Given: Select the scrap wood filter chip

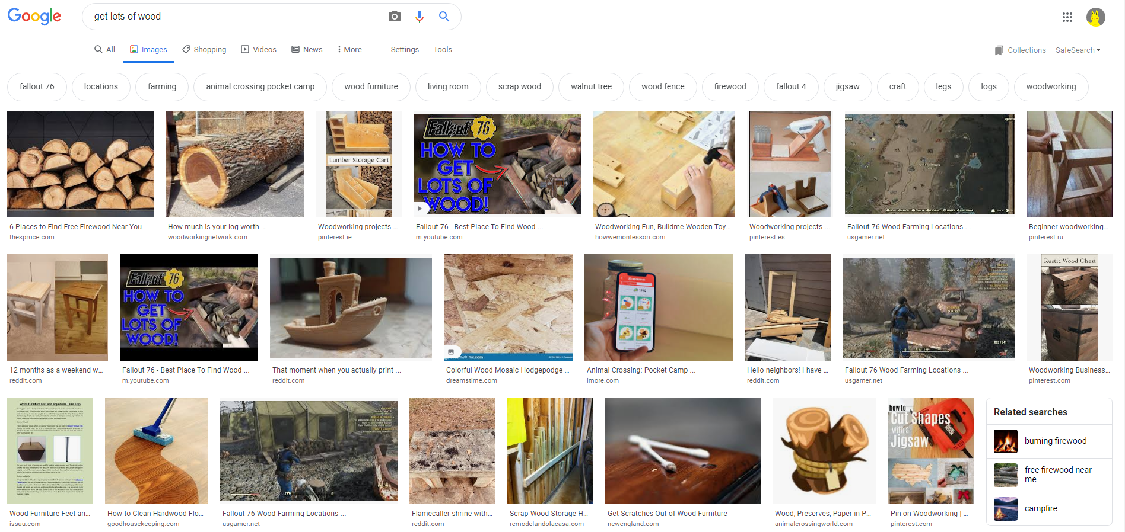Looking at the screenshot, I should pyautogui.click(x=520, y=86).
